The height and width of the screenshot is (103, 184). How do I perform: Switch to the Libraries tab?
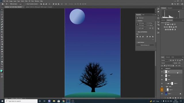tap(163, 20)
